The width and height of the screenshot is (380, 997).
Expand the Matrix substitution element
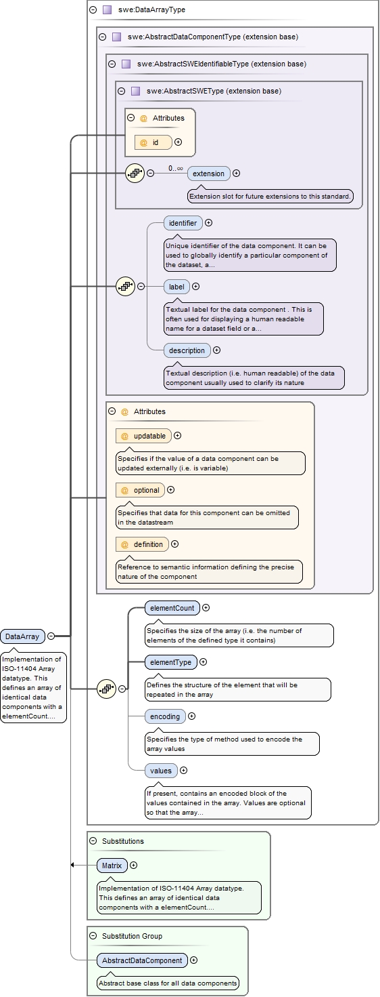(133, 865)
